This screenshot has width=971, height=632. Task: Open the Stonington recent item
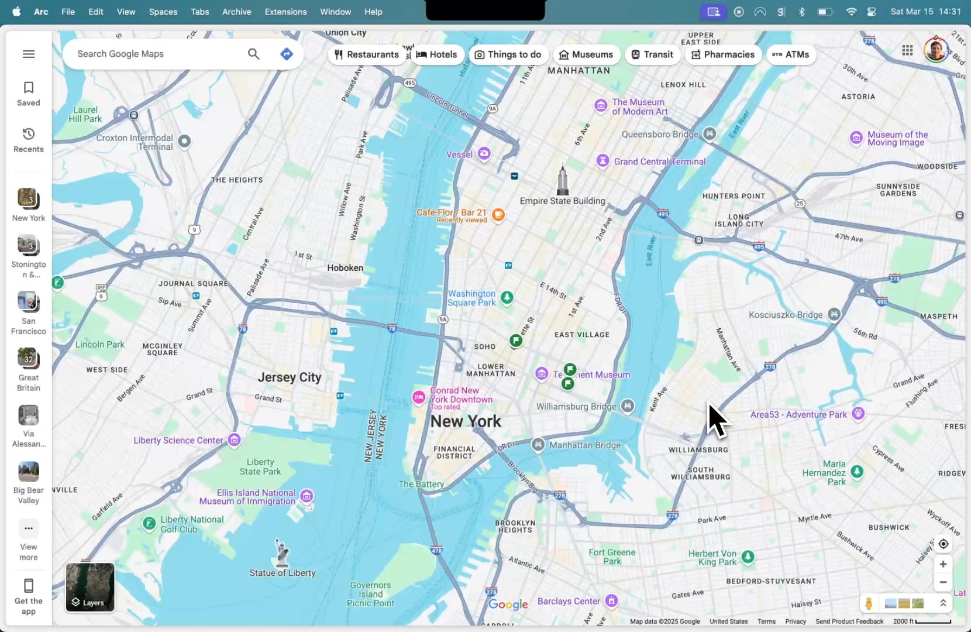[29, 256]
